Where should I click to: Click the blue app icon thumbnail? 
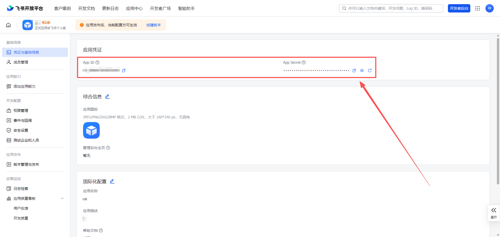click(x=91, y=130)
